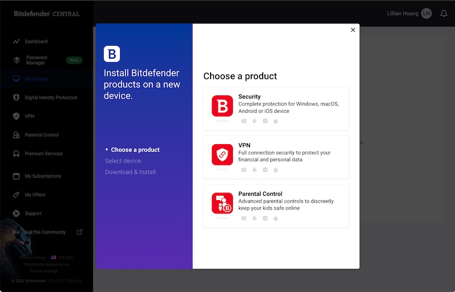
Task: Click the My Offers tag icon
Action: click(16, 195)
